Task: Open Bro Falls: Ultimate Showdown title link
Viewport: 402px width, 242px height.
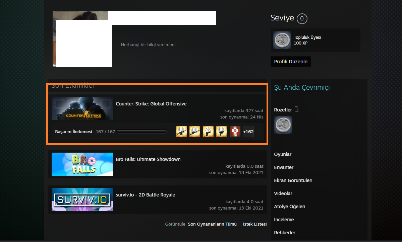Action: click(x=148, y=159)
